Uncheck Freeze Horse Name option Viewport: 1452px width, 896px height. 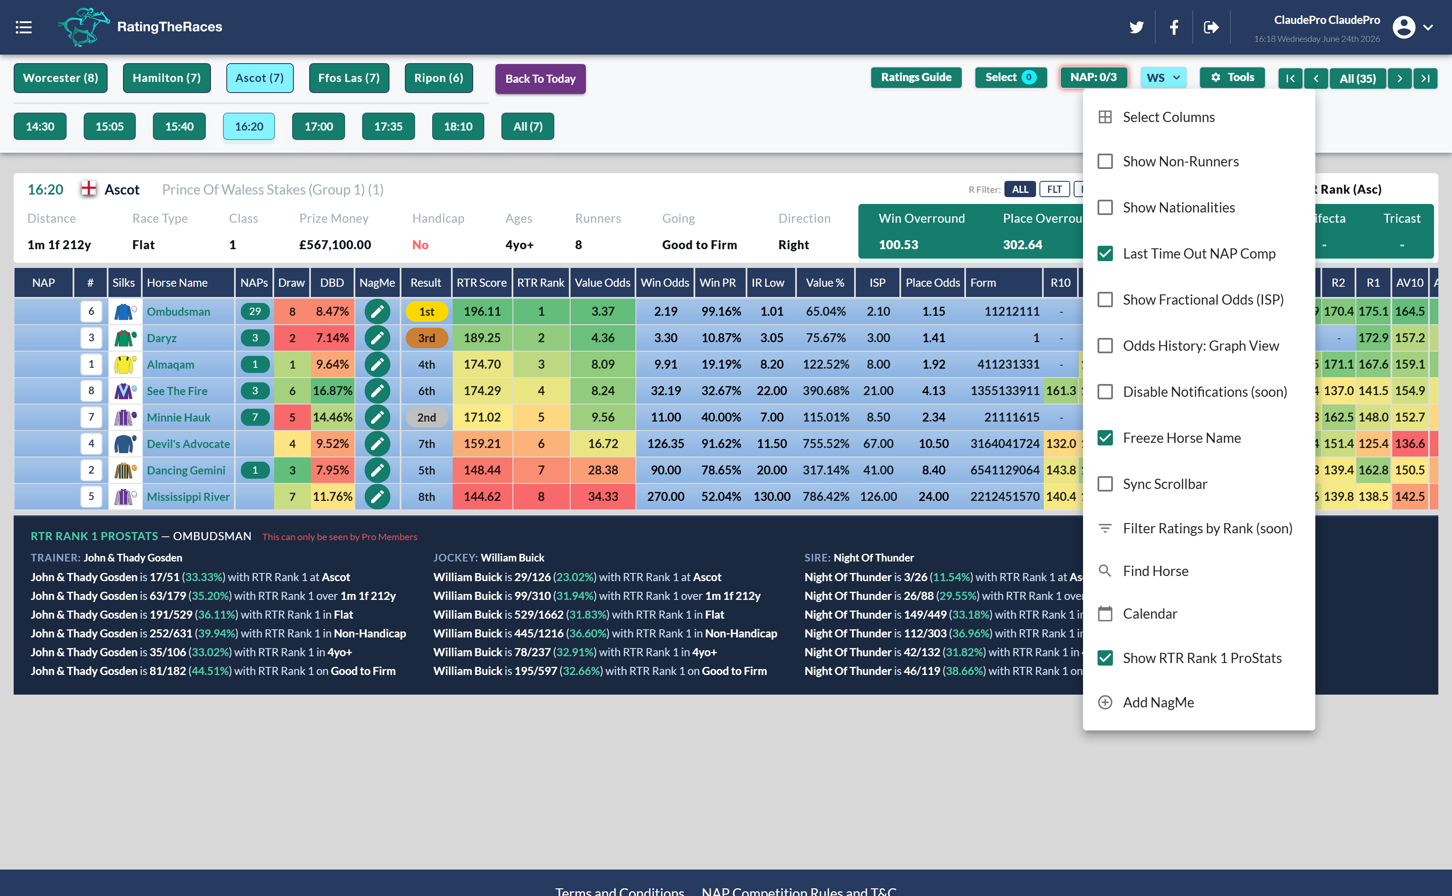point(1104,438)
